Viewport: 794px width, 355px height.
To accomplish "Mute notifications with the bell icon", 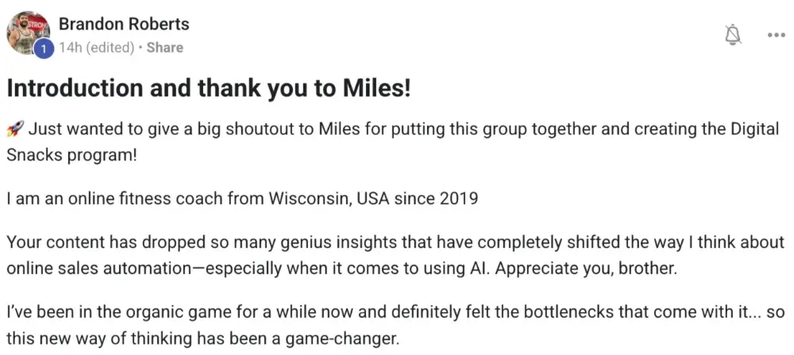I will pyautogui.click(x=734, y=34).
